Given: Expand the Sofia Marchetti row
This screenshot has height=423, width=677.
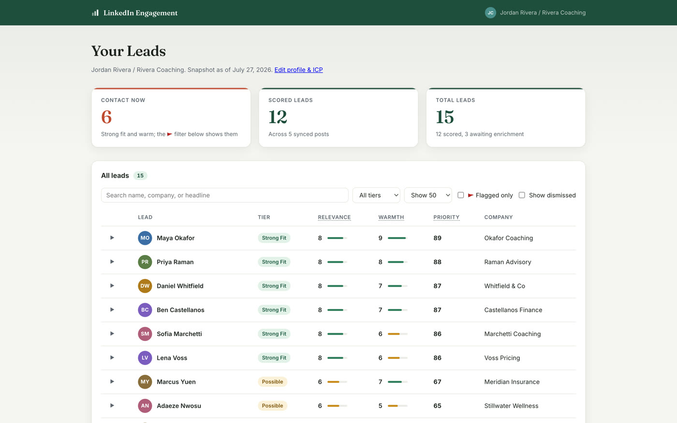Looking at the screenshot, I should pyautogui.click(x=112, y=334).
